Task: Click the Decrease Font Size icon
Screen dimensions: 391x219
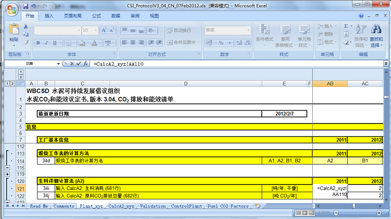Action: click(112, 30)
